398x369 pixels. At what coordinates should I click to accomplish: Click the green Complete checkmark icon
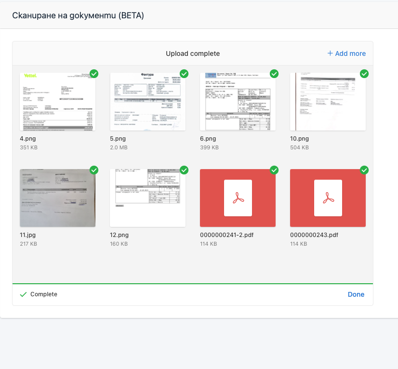(x=23, y=294)
